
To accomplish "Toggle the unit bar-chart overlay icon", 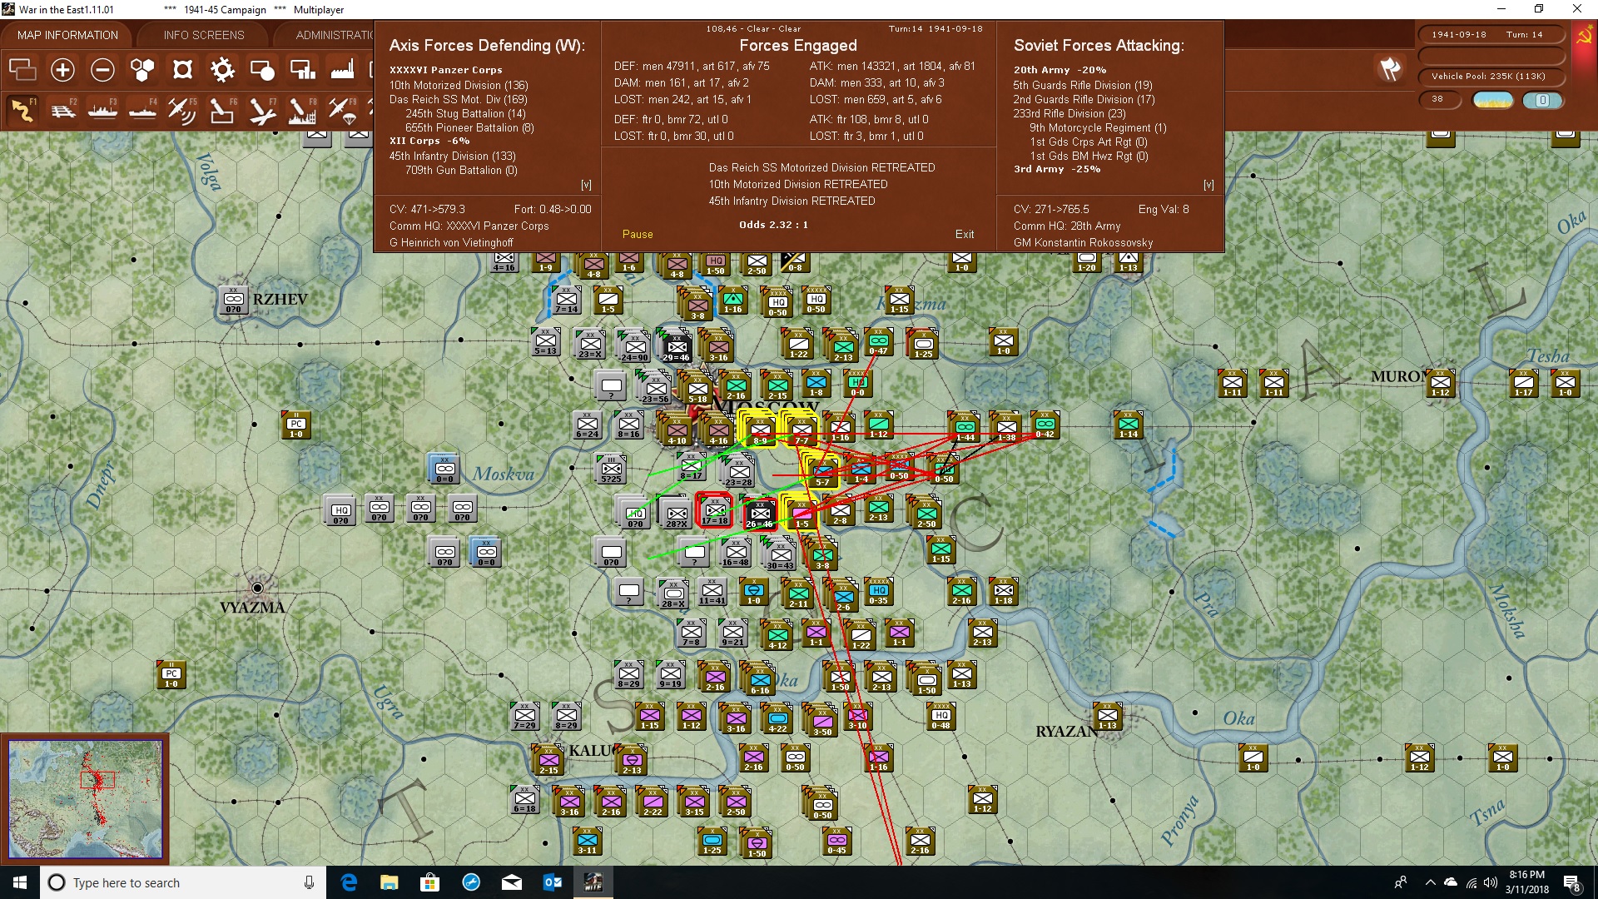I will point(302,70).
